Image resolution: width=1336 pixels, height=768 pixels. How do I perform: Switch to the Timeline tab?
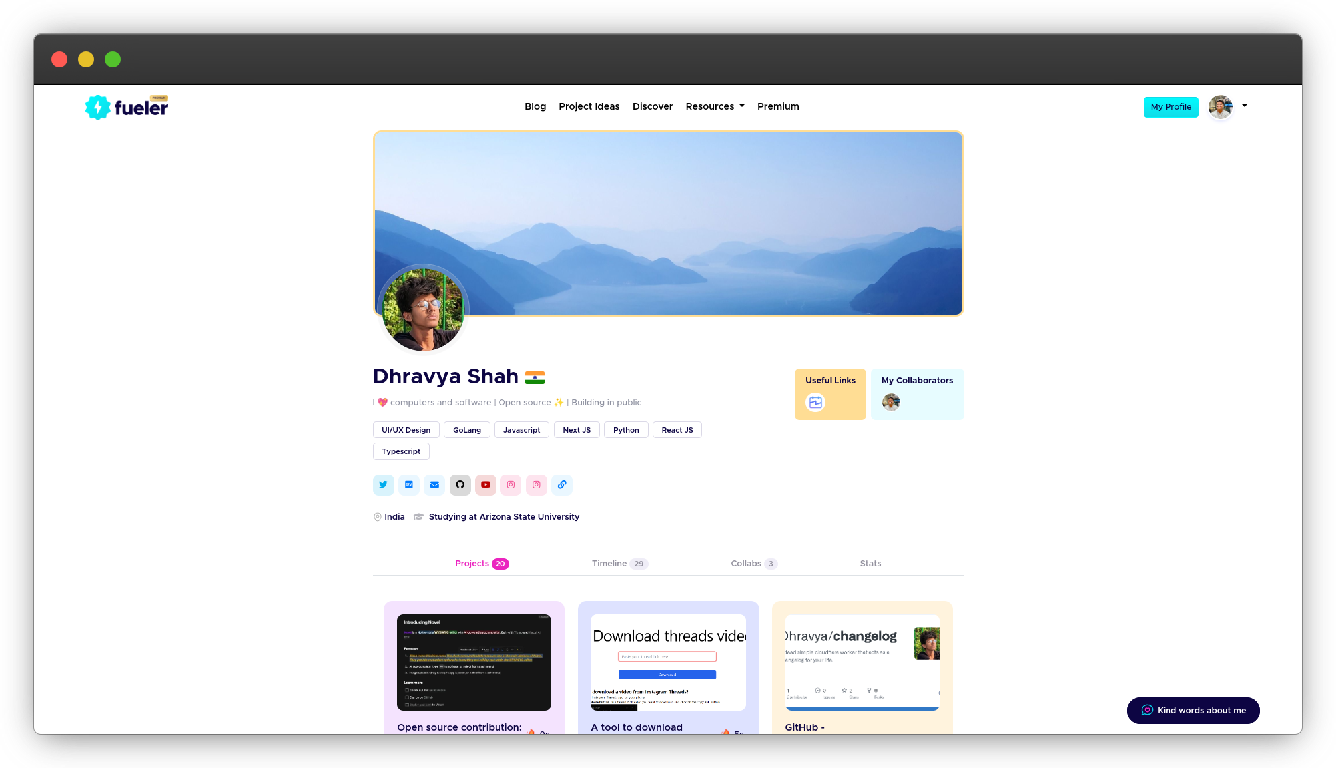(619, 564)
